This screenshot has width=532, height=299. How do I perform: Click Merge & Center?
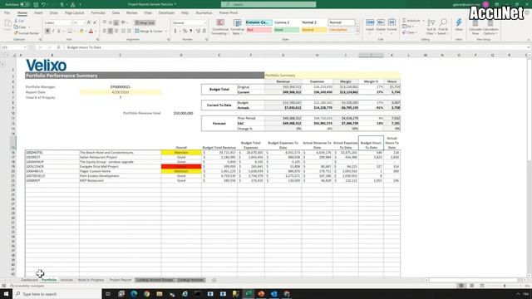coord(150,32)
